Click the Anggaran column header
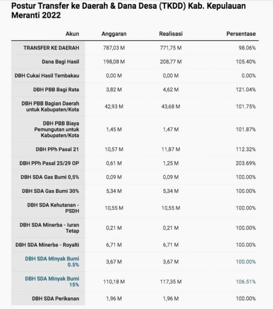The width and height of the screenshot is (273, 309). tap(114, 33)
